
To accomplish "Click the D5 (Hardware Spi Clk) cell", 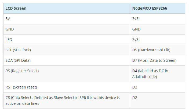I will (x=158, y=50).
